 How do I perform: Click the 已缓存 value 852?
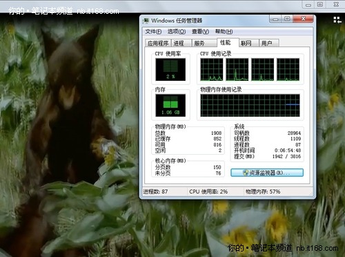coord(217,139)
